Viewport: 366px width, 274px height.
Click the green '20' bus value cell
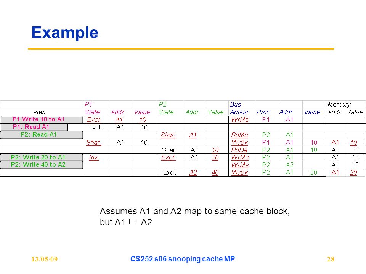[x=314, y=173]
